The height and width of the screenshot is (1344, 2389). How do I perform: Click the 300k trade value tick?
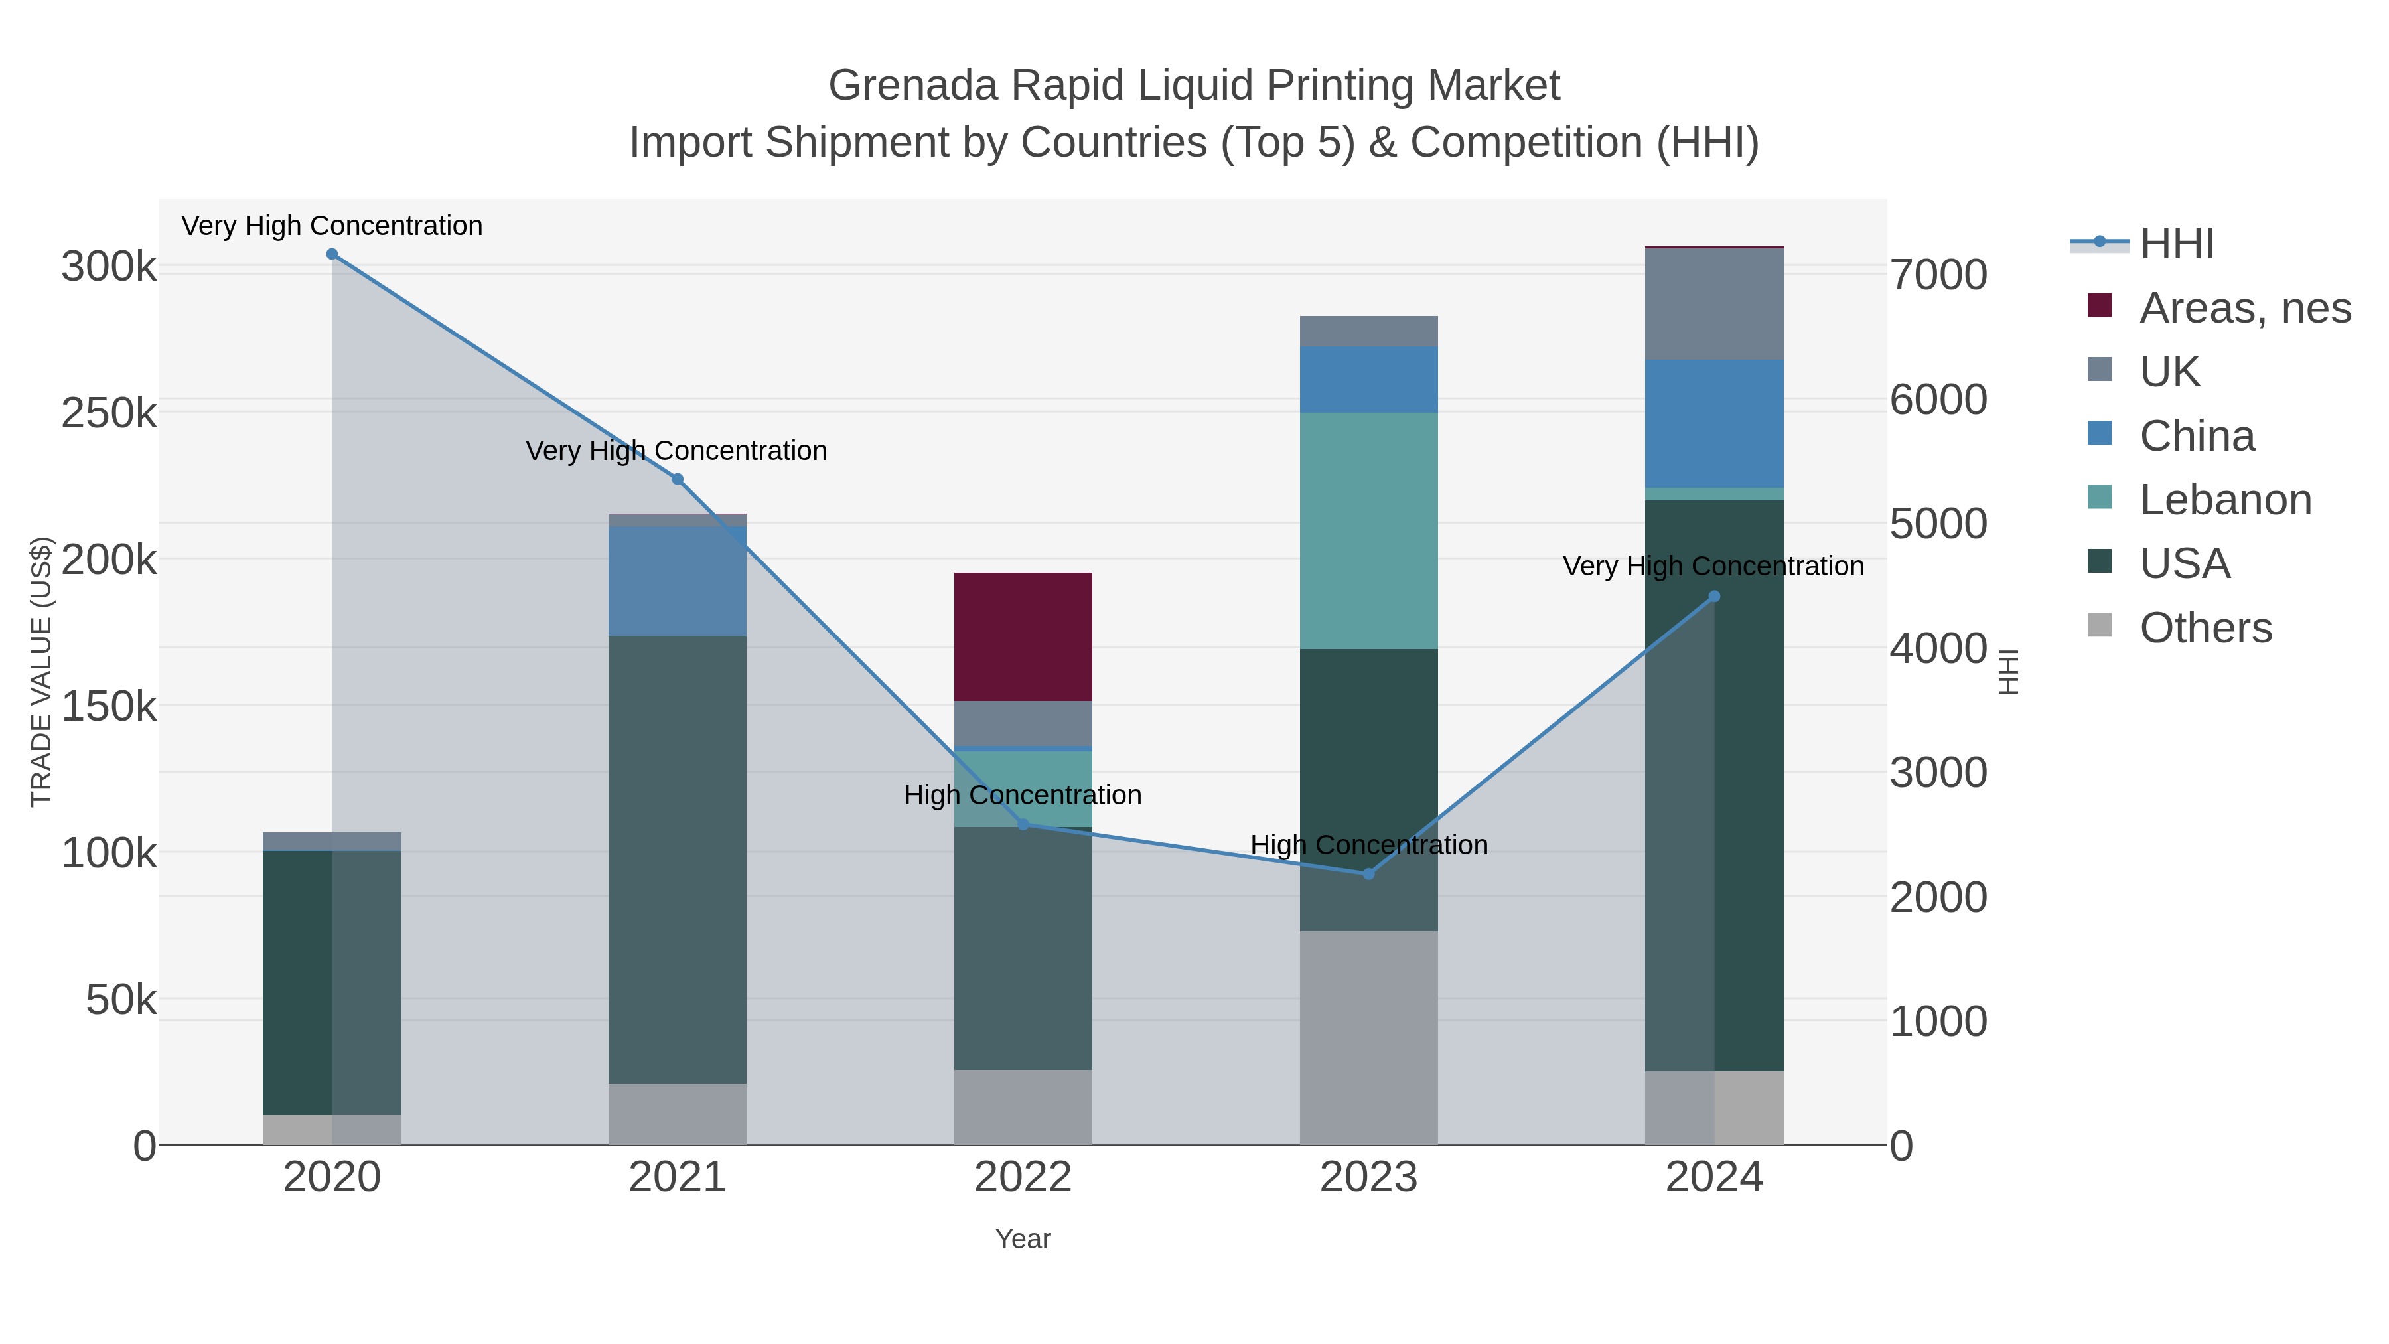(x=109, y=267)
